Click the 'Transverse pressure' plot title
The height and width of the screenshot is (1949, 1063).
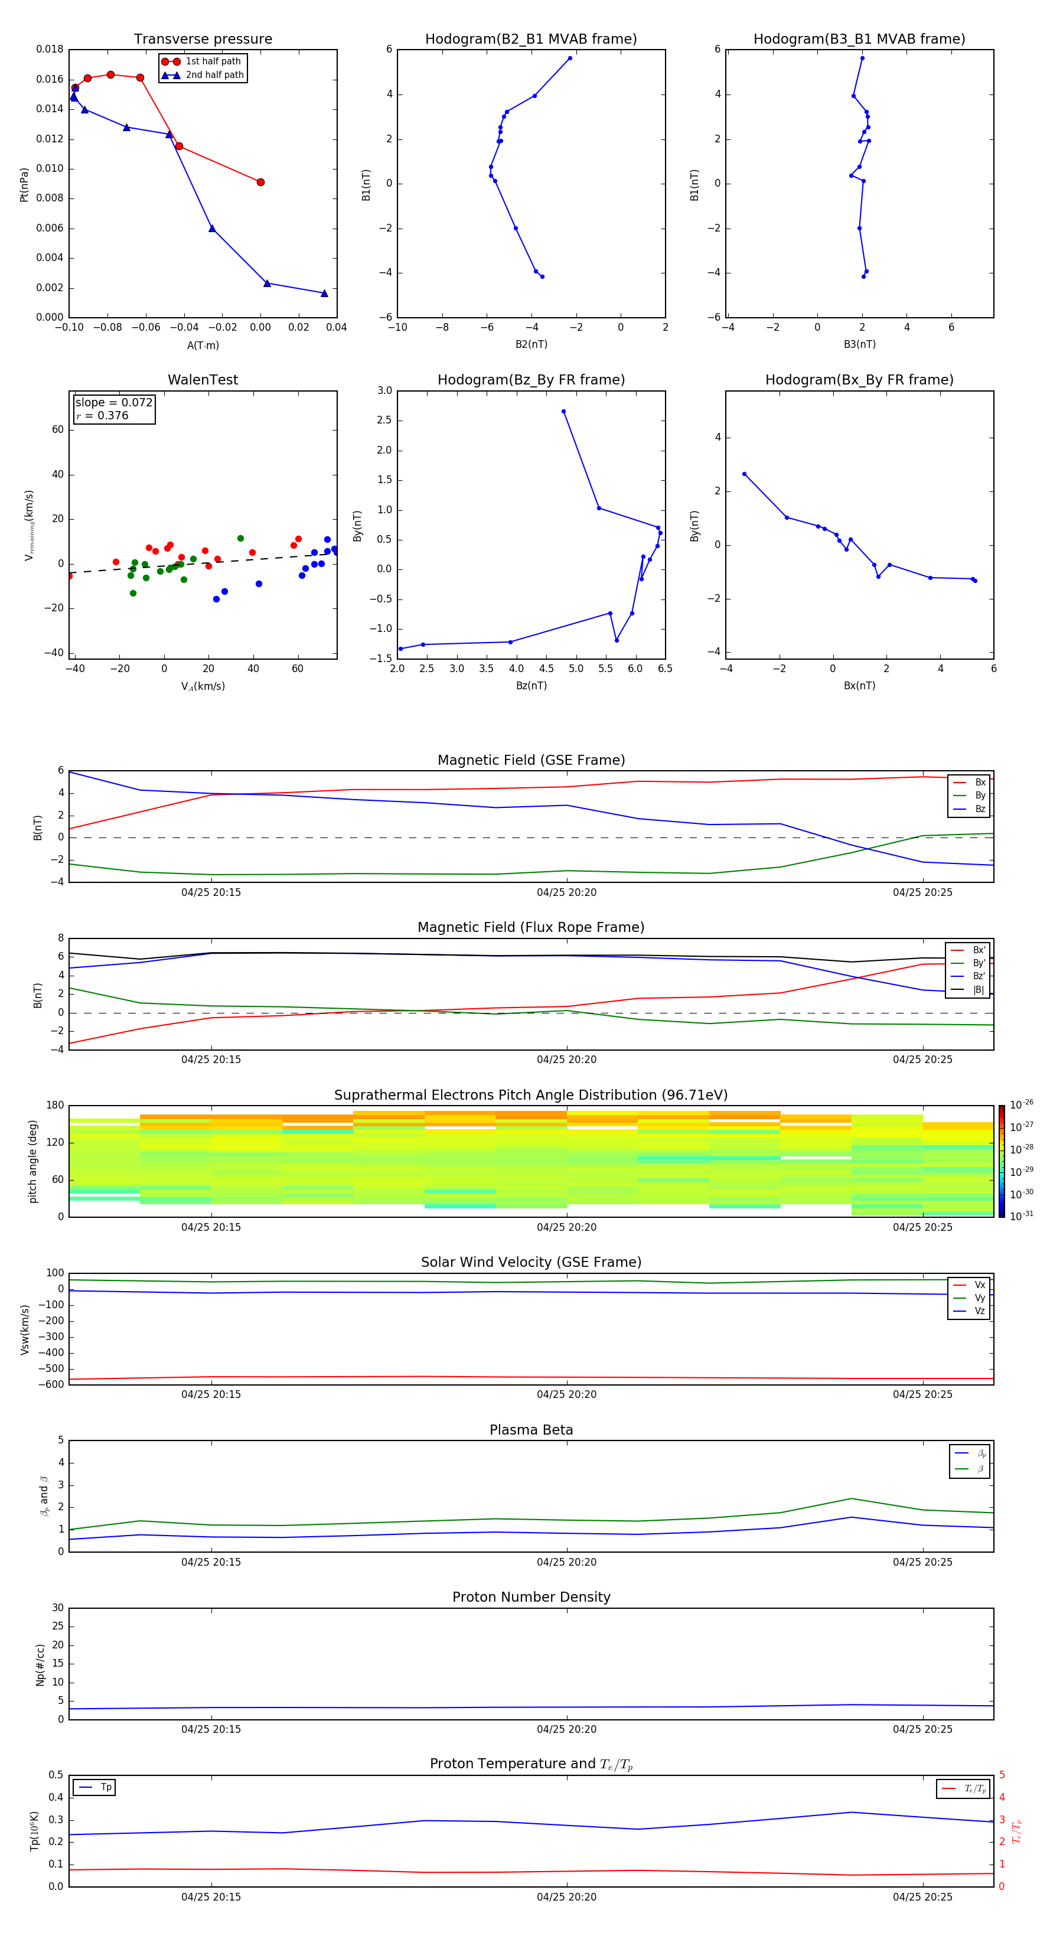click(203, 38)
